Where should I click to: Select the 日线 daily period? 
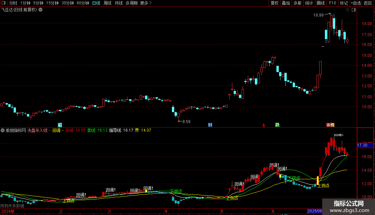click(96, 3)
